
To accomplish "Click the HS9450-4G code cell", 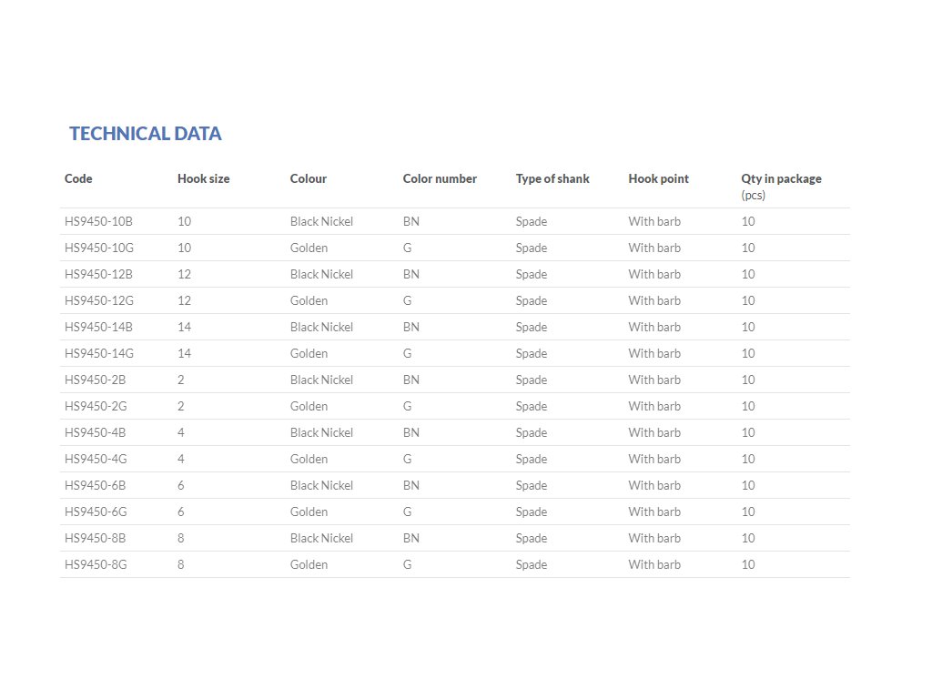I will pos(96,459).
